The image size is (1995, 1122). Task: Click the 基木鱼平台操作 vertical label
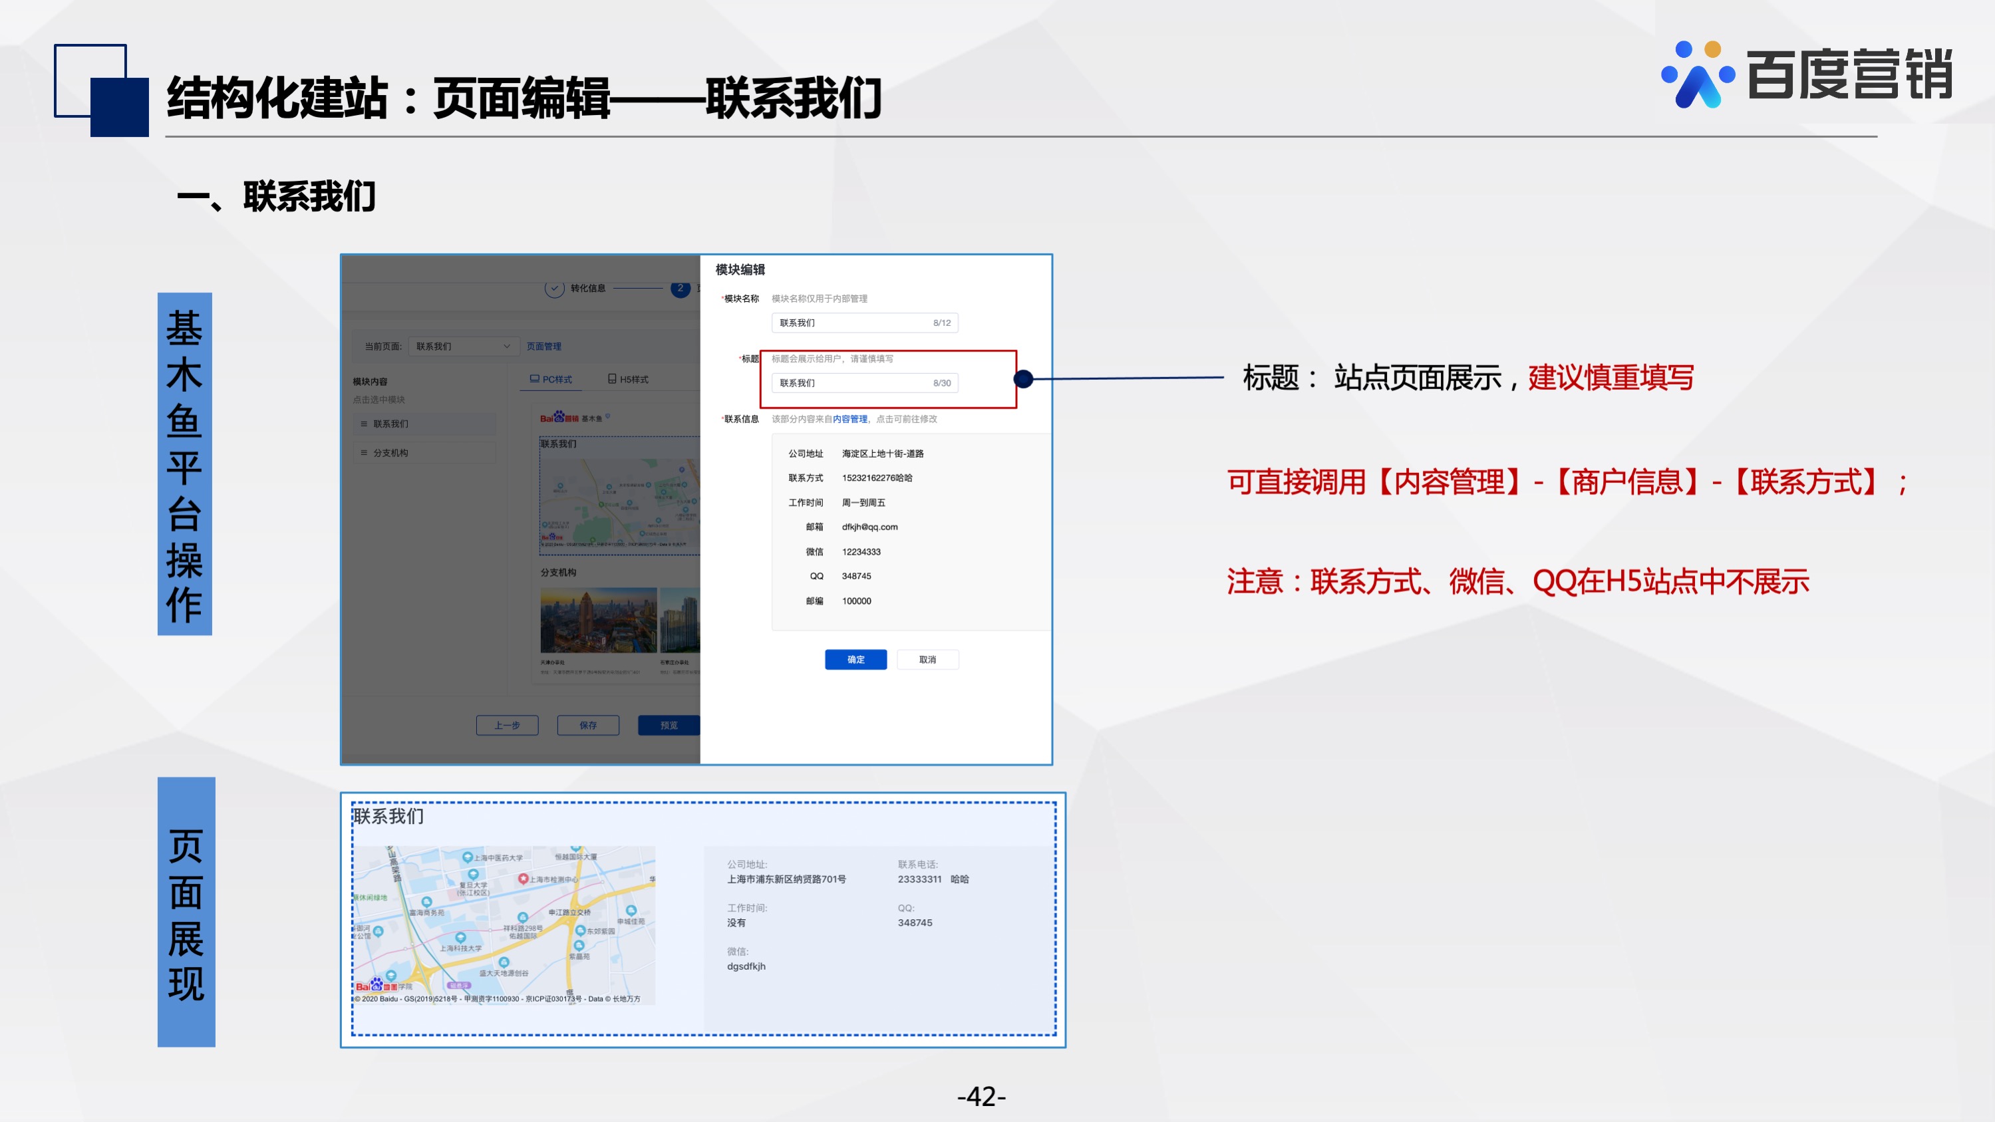(184, 465)
